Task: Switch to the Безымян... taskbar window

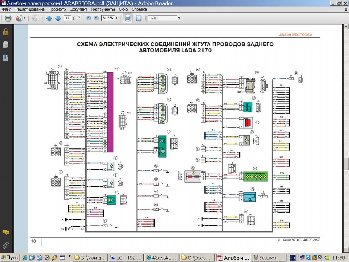Action: [269, 258]
